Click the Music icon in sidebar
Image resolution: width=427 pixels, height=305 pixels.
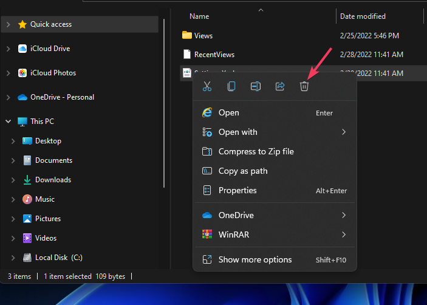point(27,199)
